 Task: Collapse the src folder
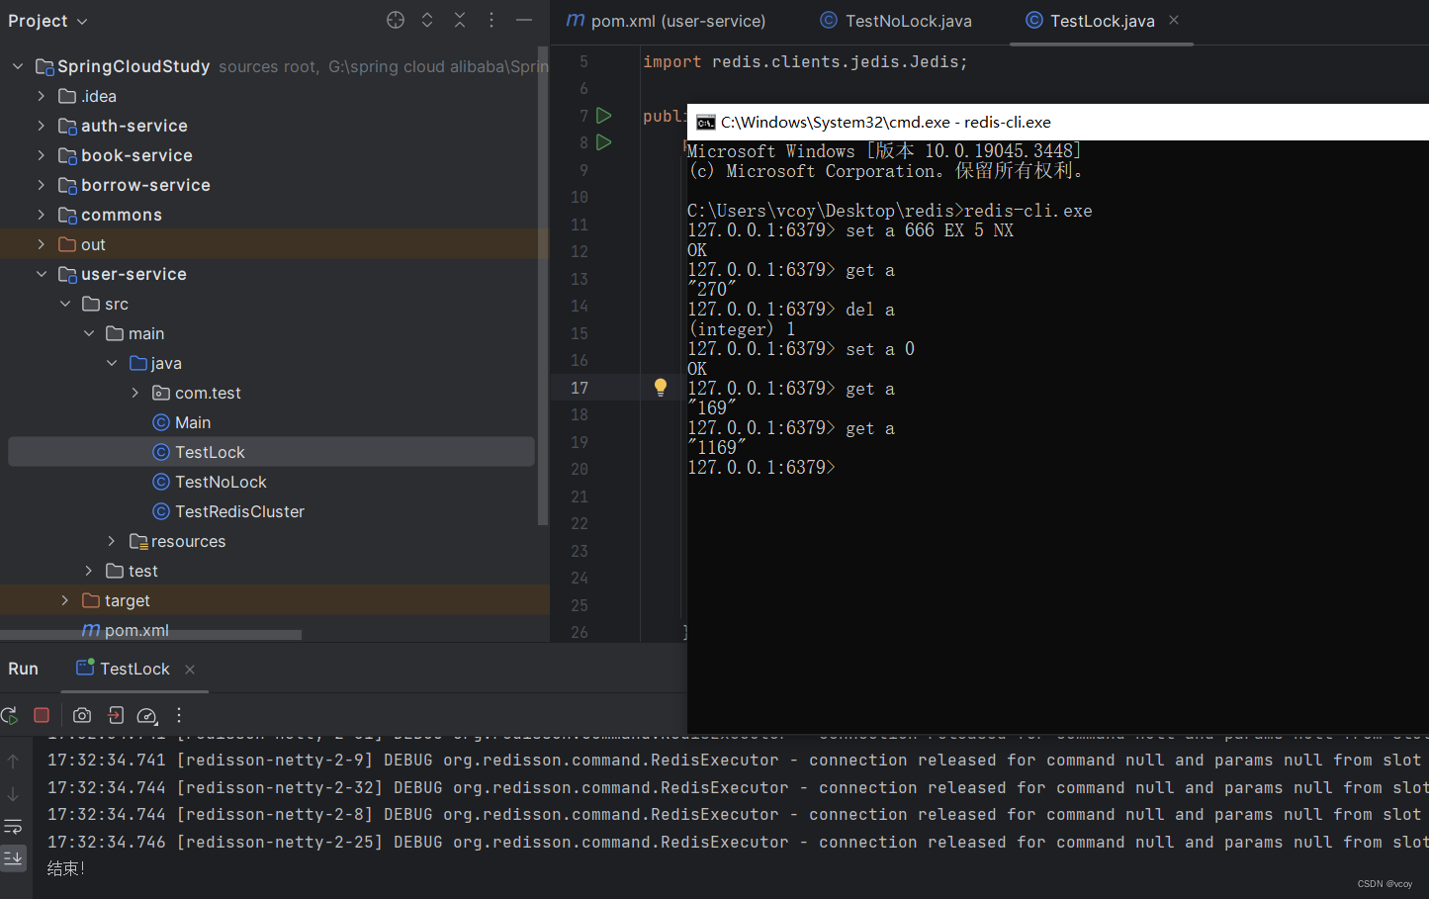tap(65, 304)
